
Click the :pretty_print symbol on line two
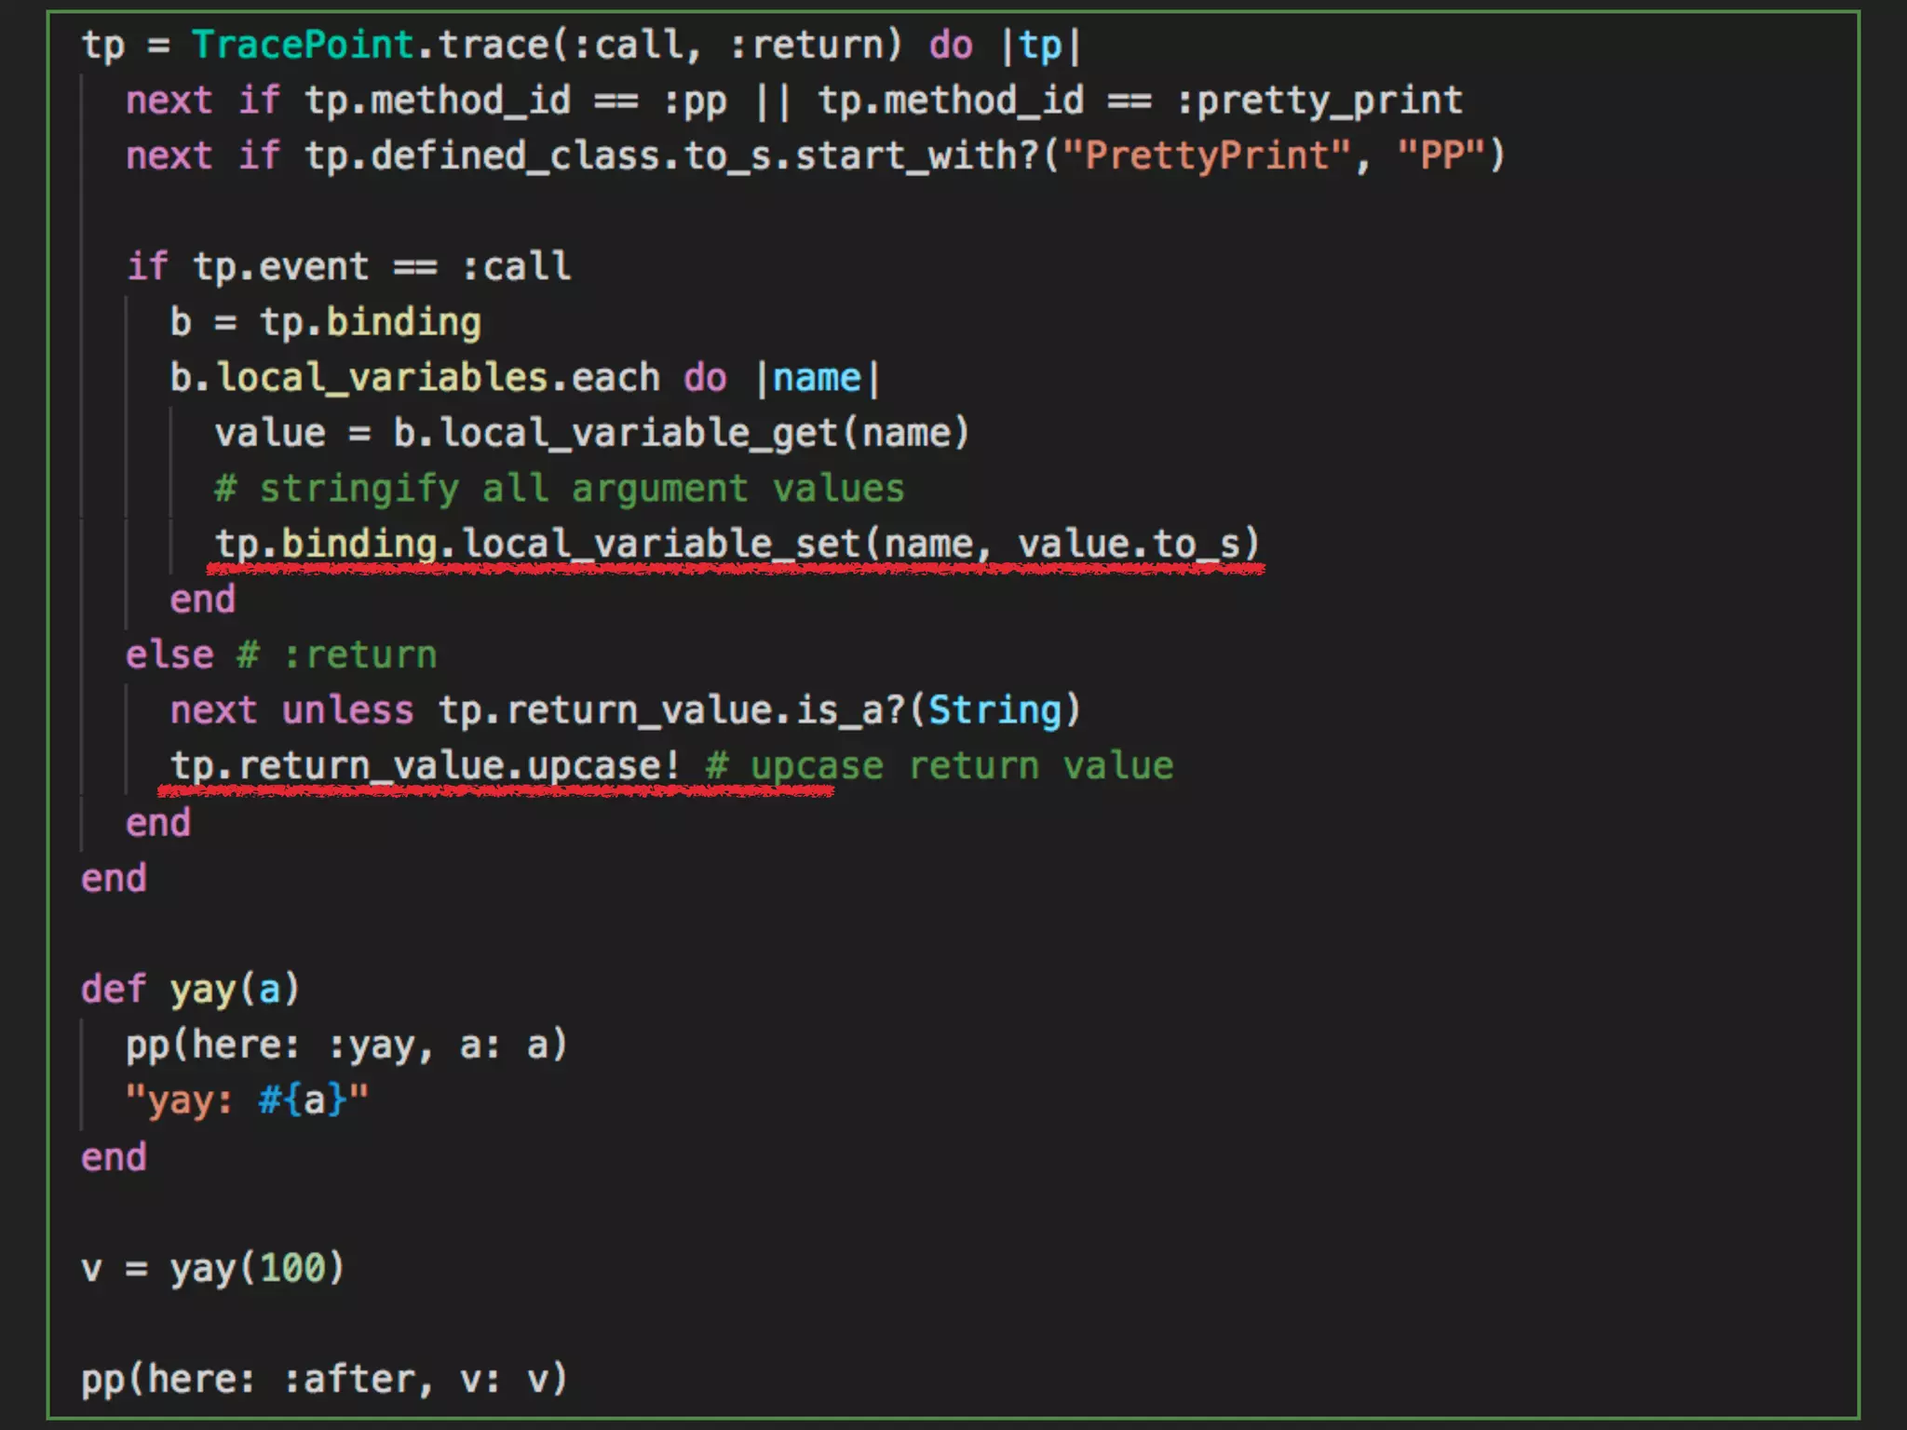click(1319, 101)
